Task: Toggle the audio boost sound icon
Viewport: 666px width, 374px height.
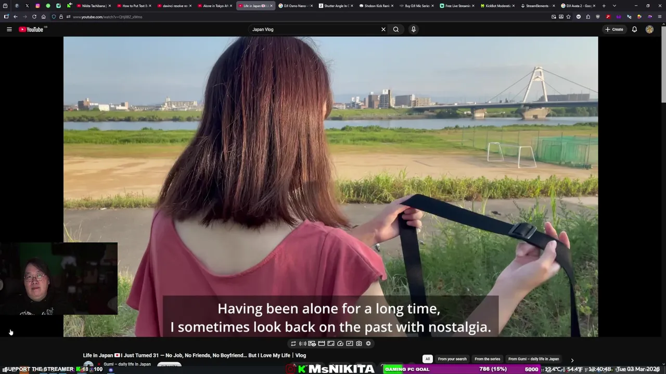Action: tap(303, 343)
